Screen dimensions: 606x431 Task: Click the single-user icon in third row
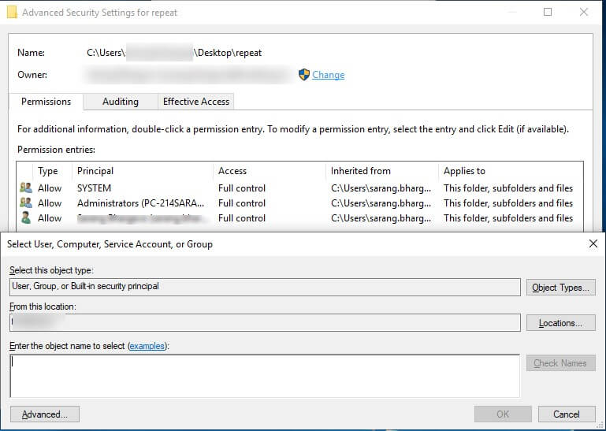pos(26,218)
